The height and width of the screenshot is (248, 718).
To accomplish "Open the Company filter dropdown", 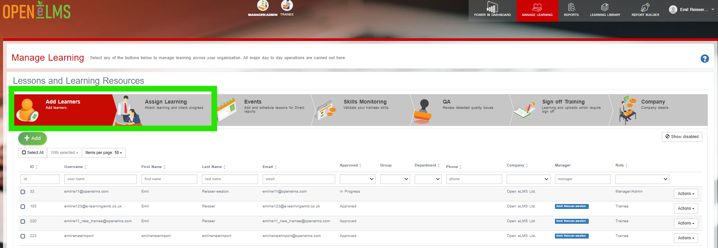I will click(x=528, y=179).
